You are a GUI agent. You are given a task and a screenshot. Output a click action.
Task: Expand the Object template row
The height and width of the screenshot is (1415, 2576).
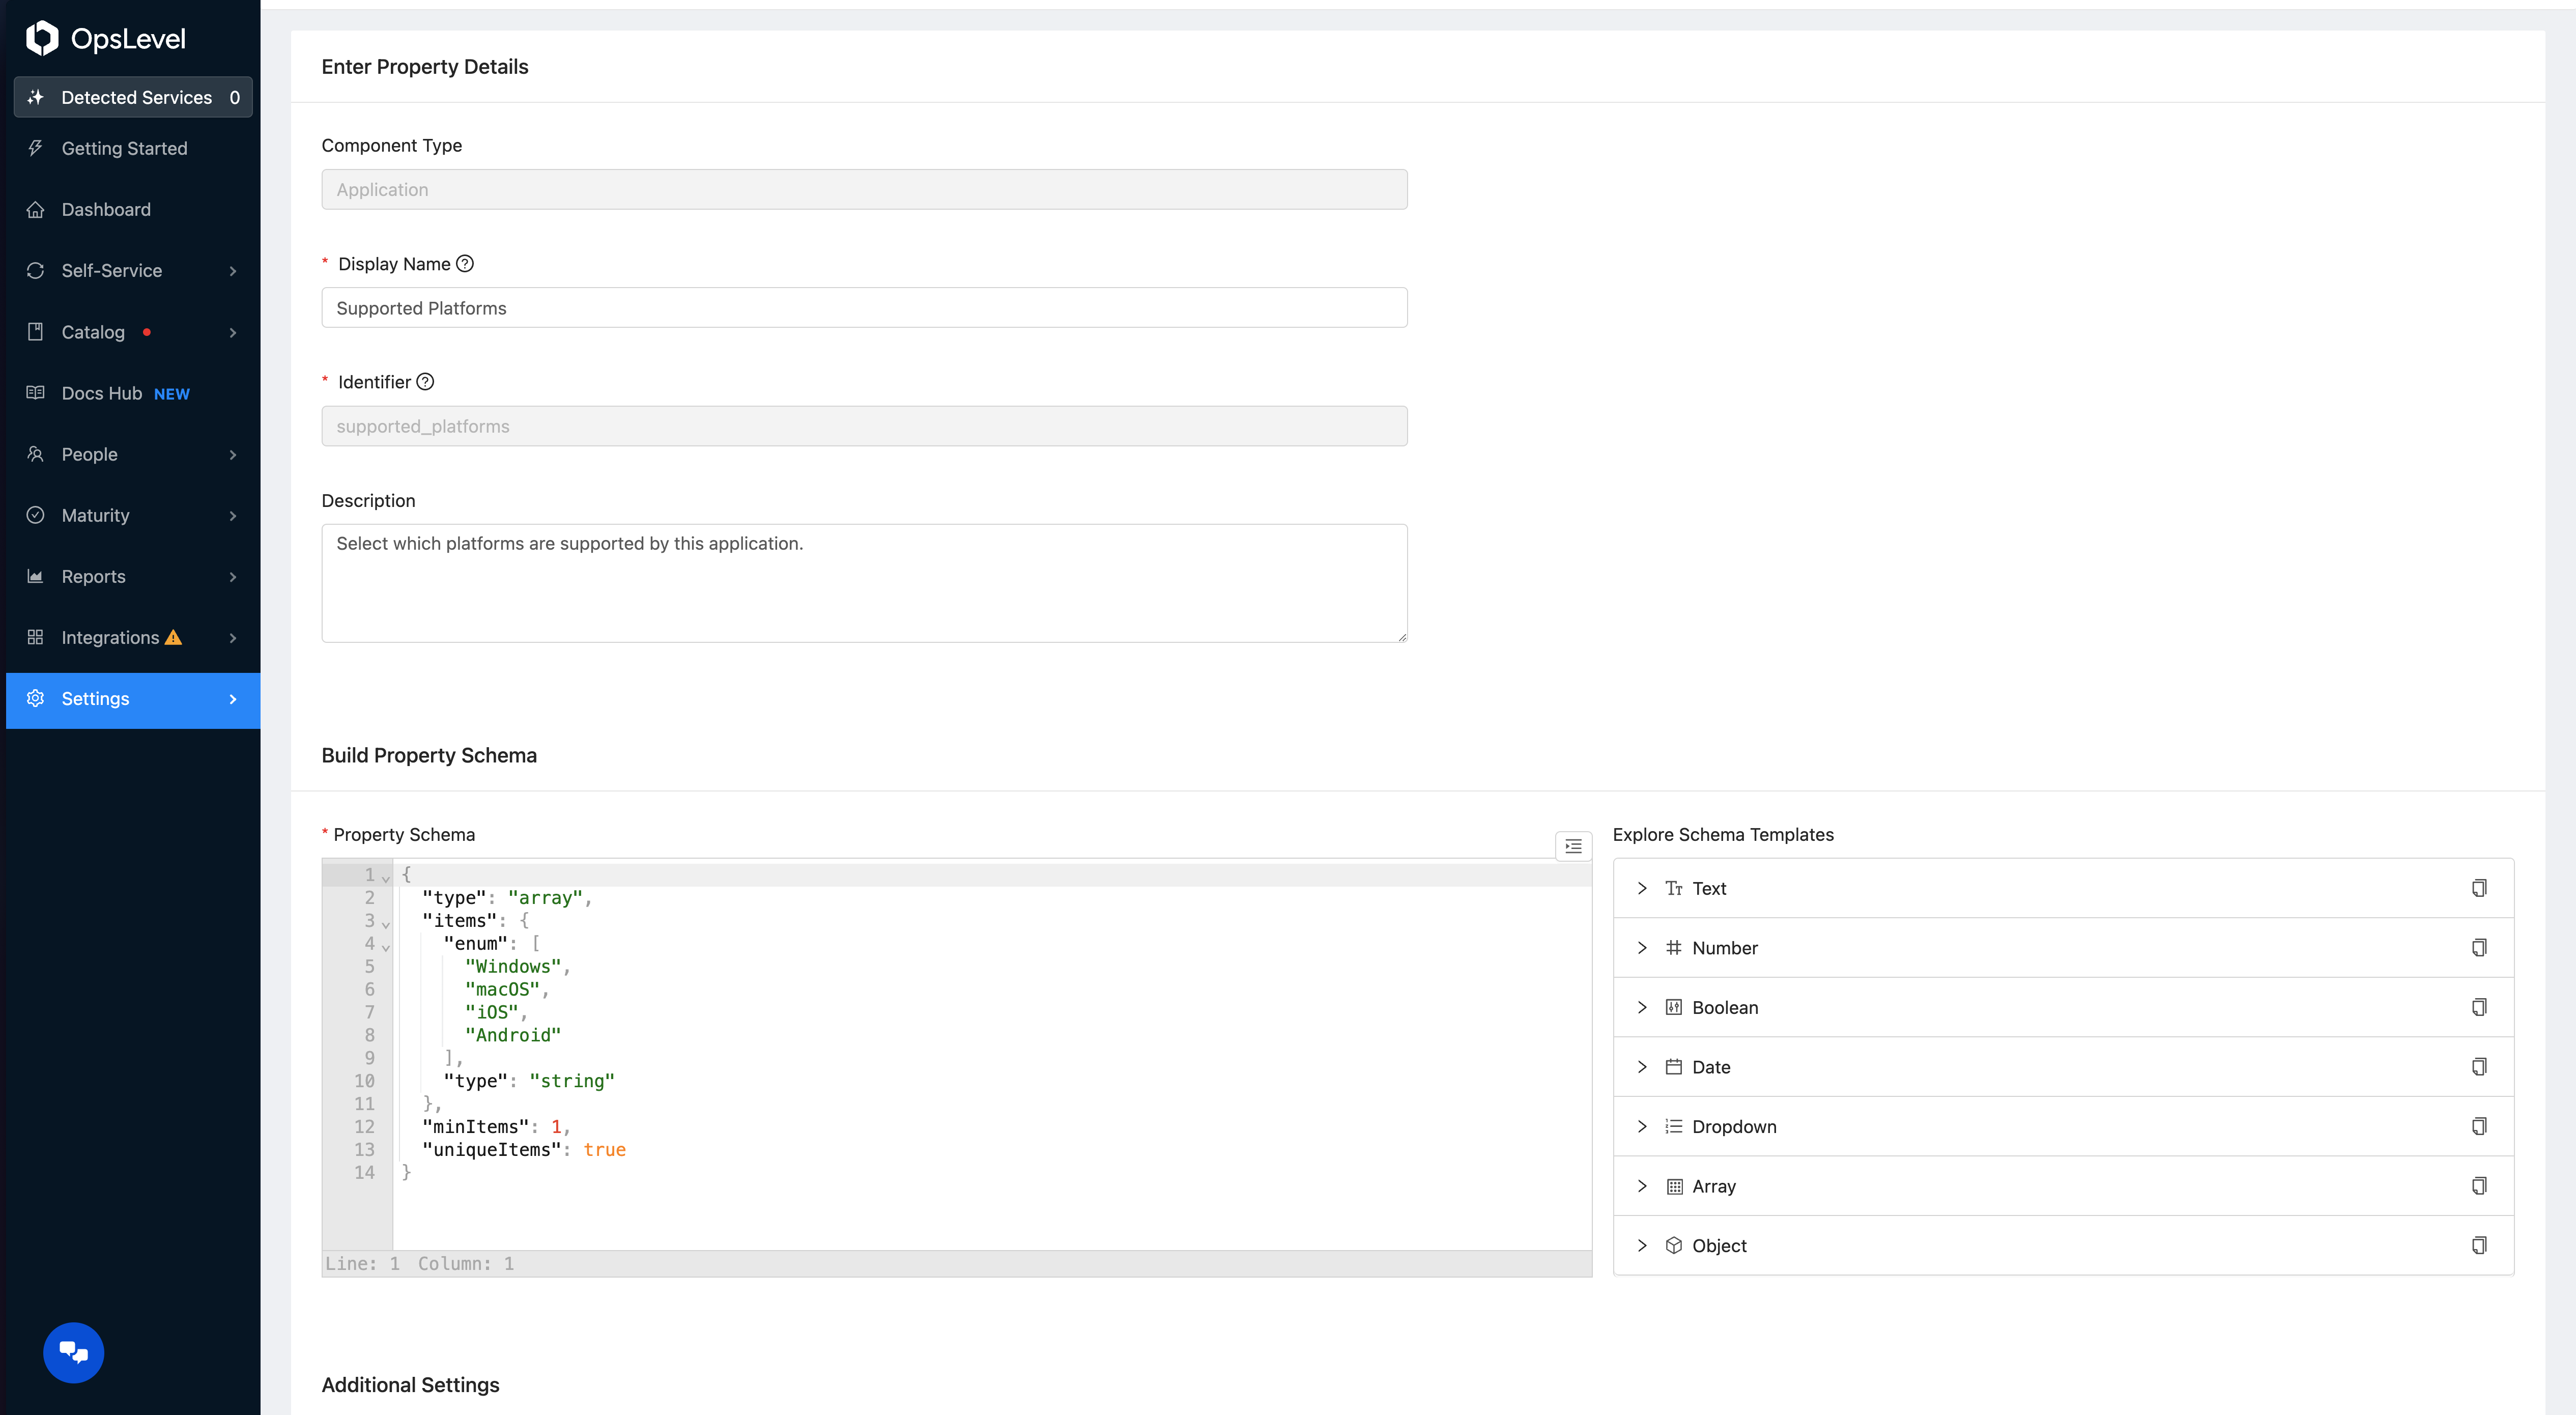point(1642,1245)
